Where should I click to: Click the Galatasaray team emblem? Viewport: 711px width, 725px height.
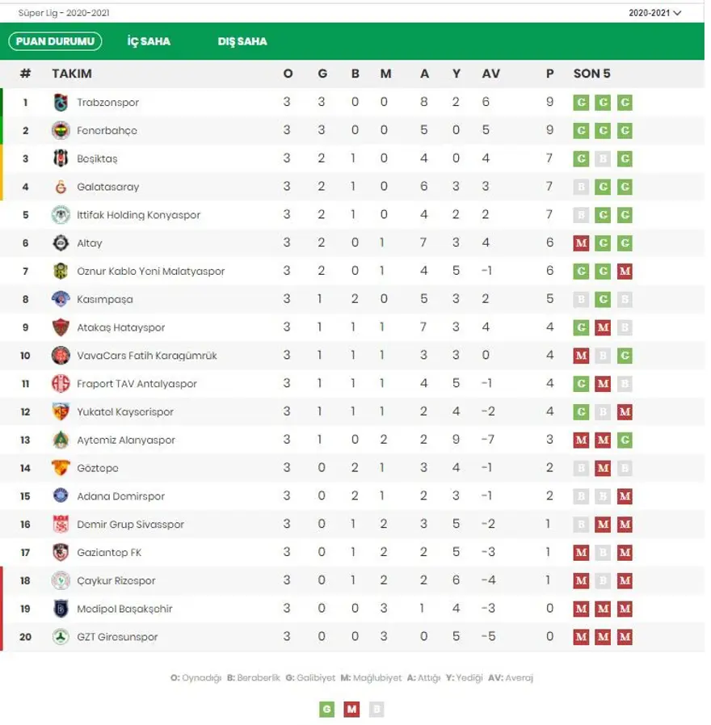[x=61, y=187]
